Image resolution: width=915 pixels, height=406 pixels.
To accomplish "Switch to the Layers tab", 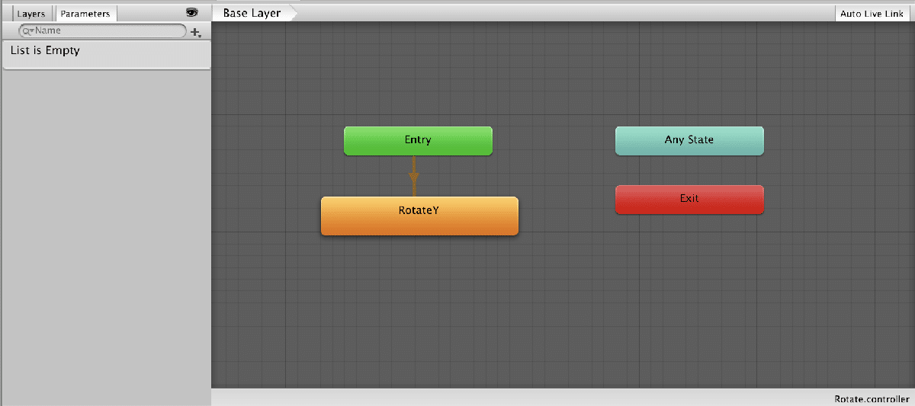I will (x=31, y=14).
